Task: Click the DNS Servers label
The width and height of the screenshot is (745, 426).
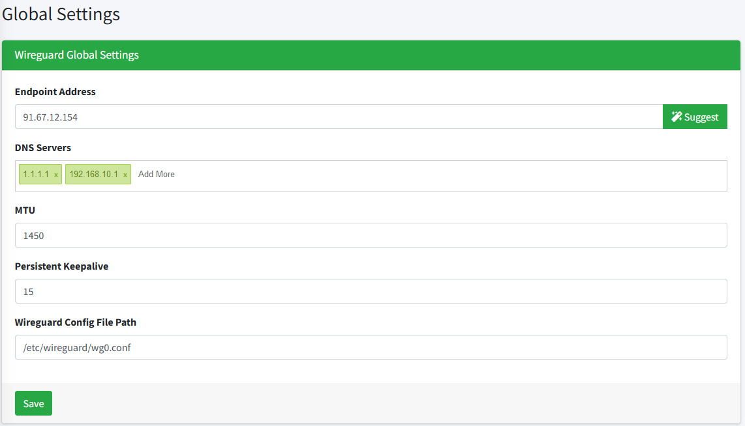Action: tap(43, 147)
